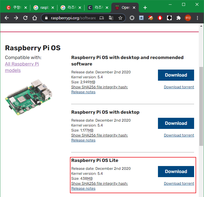The image size is (204, 197).
Task: Click the gray circle extension icon
Action: (132, 18)
